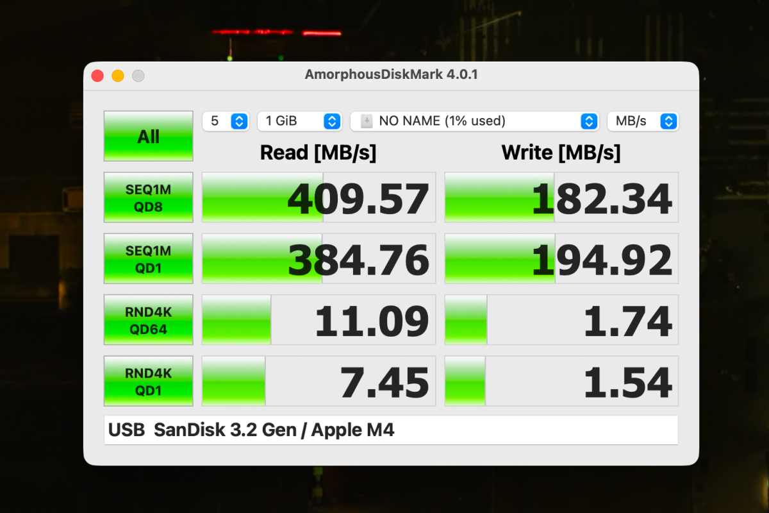
Task: Change the MB/s unit dropdown
Action: click(643, 121)
